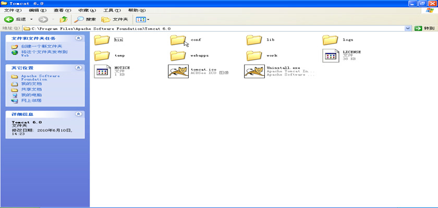Open 我的文档 link
Screen dimensions: 438x208
[x=32, y=84]
